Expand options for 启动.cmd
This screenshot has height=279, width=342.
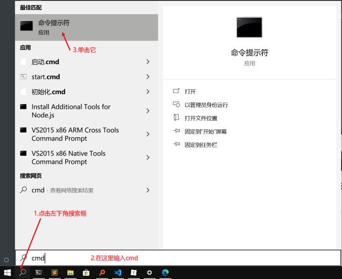pos(148,62)
